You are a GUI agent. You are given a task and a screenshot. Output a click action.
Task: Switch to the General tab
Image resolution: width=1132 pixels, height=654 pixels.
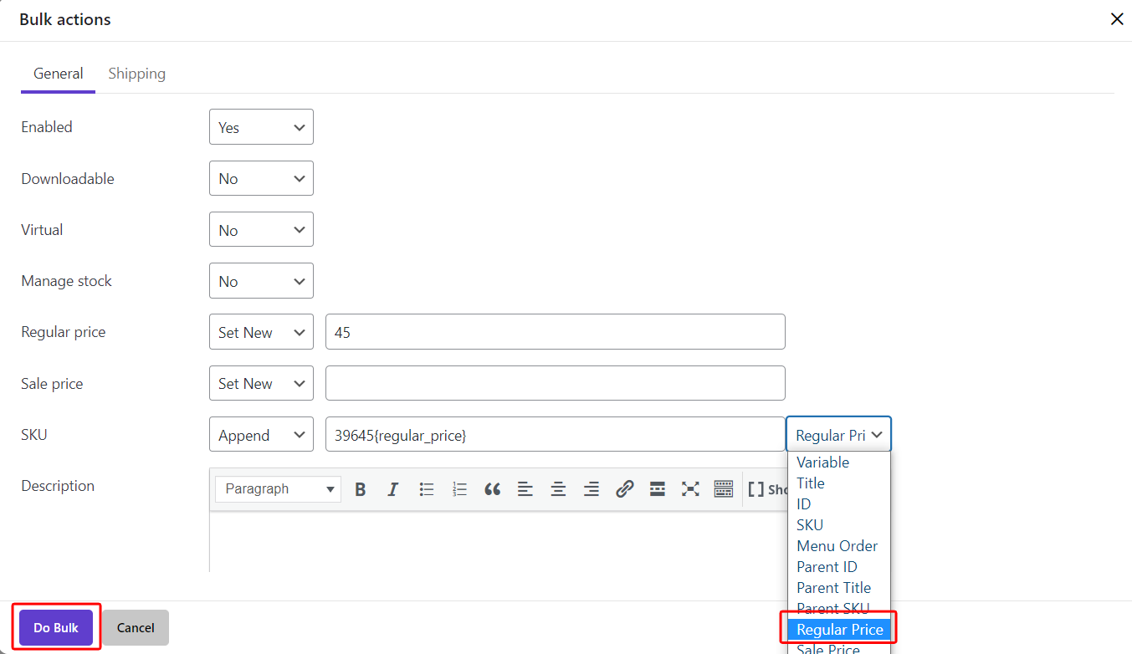59,74
